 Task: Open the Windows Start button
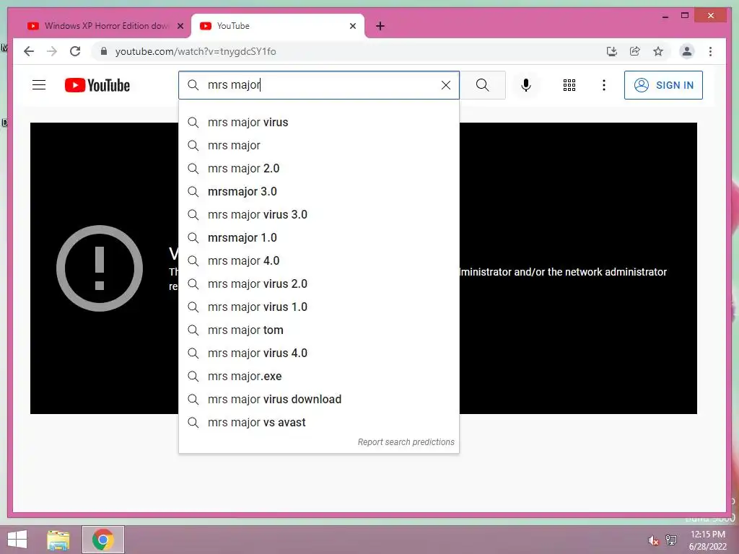[x=17, y=540]
